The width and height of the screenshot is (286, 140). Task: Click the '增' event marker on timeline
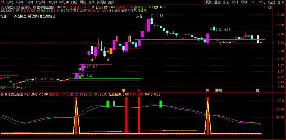click(123, 90)
